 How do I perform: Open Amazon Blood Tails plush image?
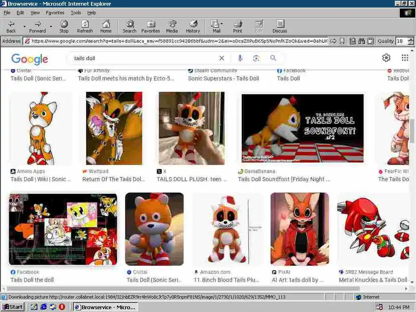[x=227, y=229]
